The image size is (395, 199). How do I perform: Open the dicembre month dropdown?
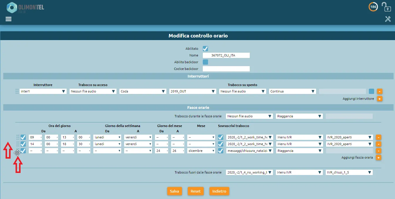[201, 151]
